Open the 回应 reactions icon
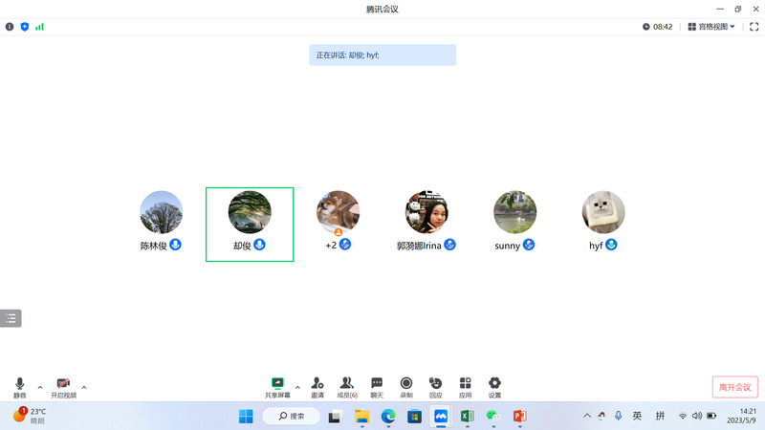765x430 pixels. pyautogui.click(x=435, y=384)
